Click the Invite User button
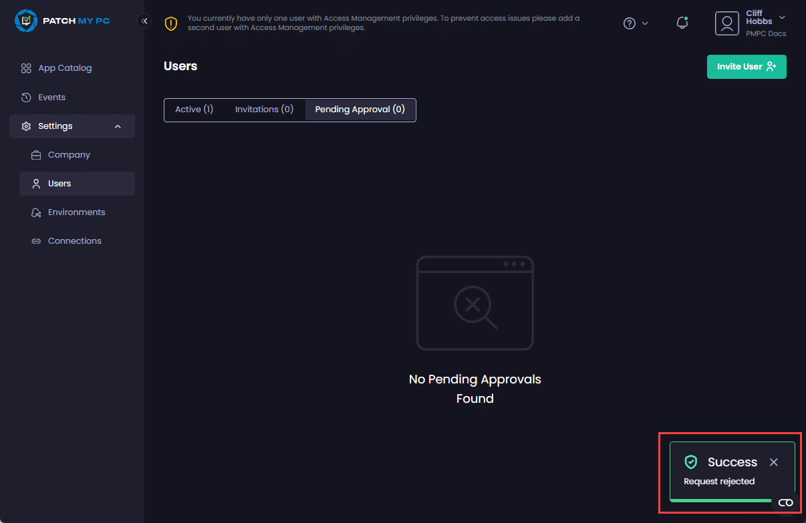The width and height of the screenshot is (806, 523). [x=747, y=67]
